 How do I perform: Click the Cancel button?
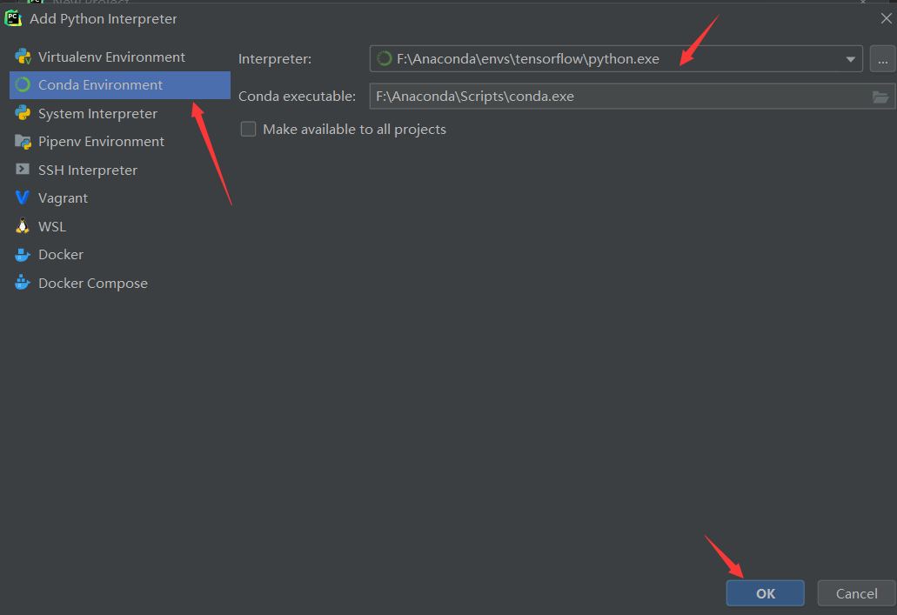click(x=856, y=593)
